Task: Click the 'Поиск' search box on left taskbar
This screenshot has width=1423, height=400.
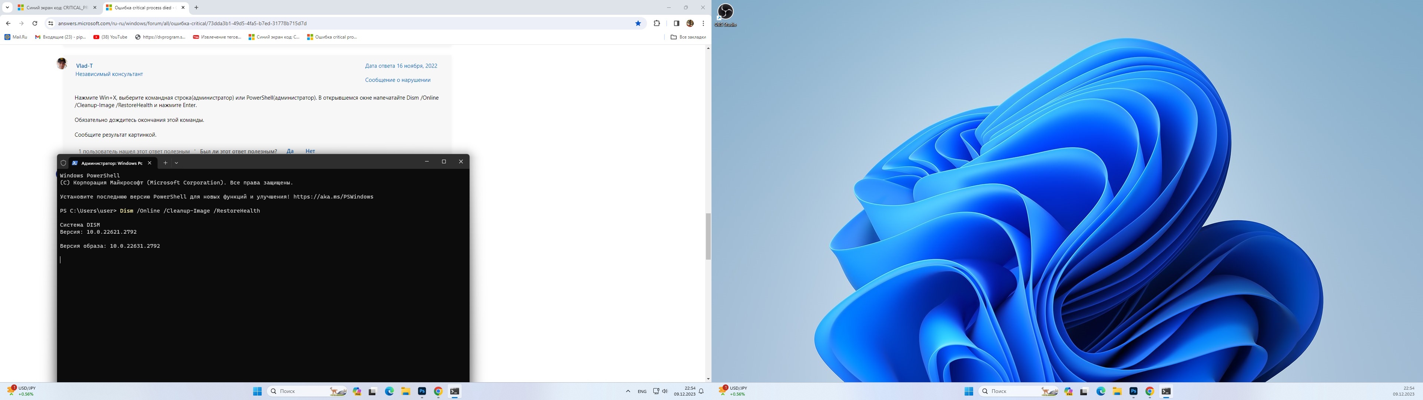Action: pyautogui.click(x=307, y=391)
